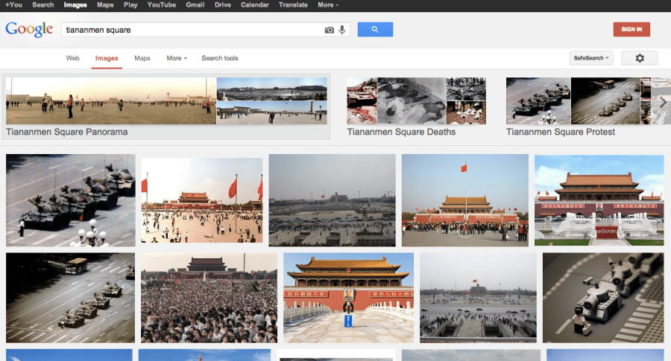The image size is (671, 361).
Task: Select the Tiananmen Square Protest category
Action: click(574, 107)
